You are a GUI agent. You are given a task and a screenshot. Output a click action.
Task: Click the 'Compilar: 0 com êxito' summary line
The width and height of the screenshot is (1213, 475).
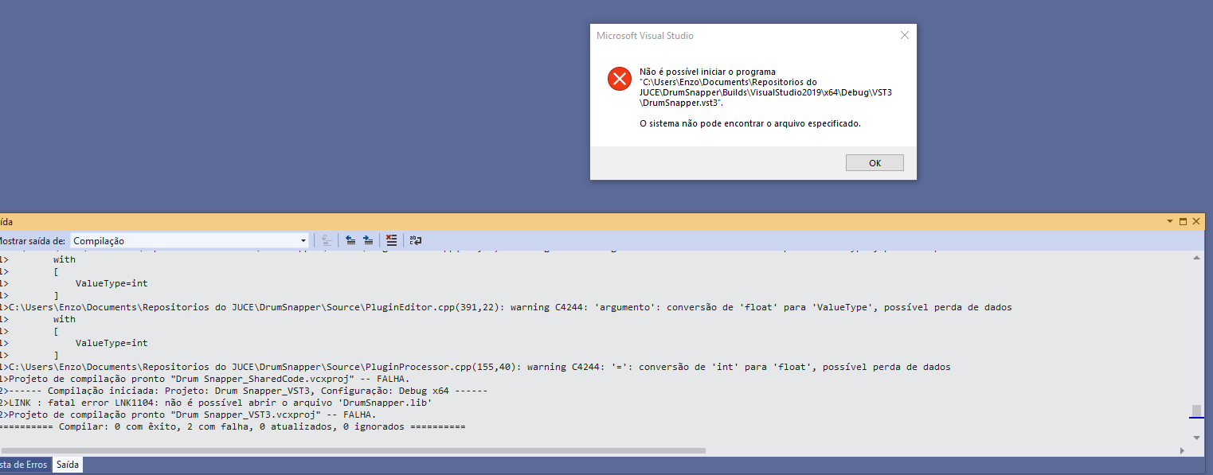click(x=233, y=426)
